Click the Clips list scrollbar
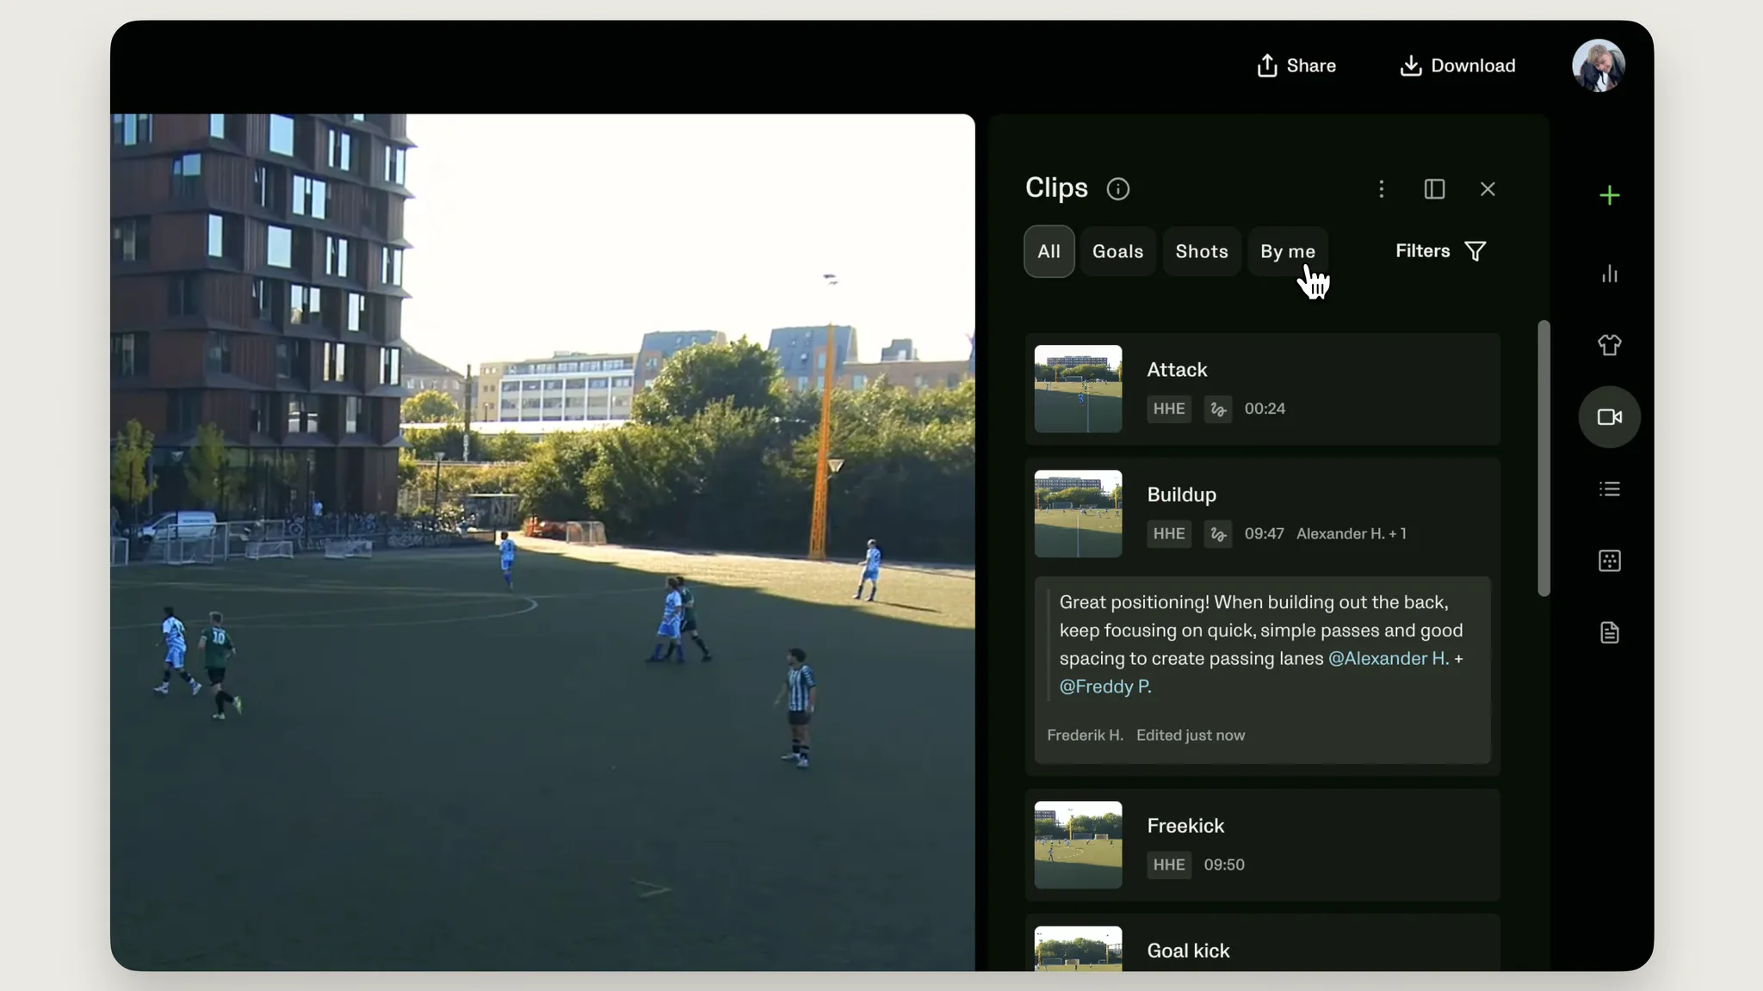 (1543, 459)
